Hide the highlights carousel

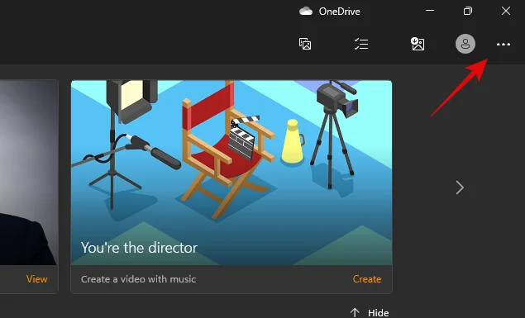[370, 313]
